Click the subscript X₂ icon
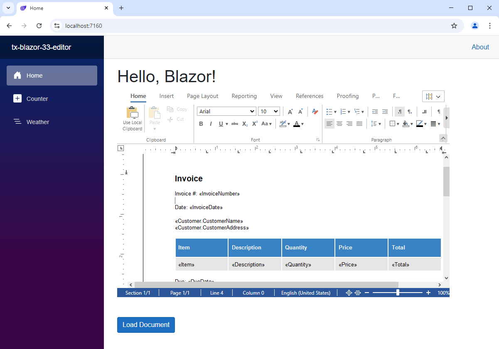 click(x=245, y=124)
